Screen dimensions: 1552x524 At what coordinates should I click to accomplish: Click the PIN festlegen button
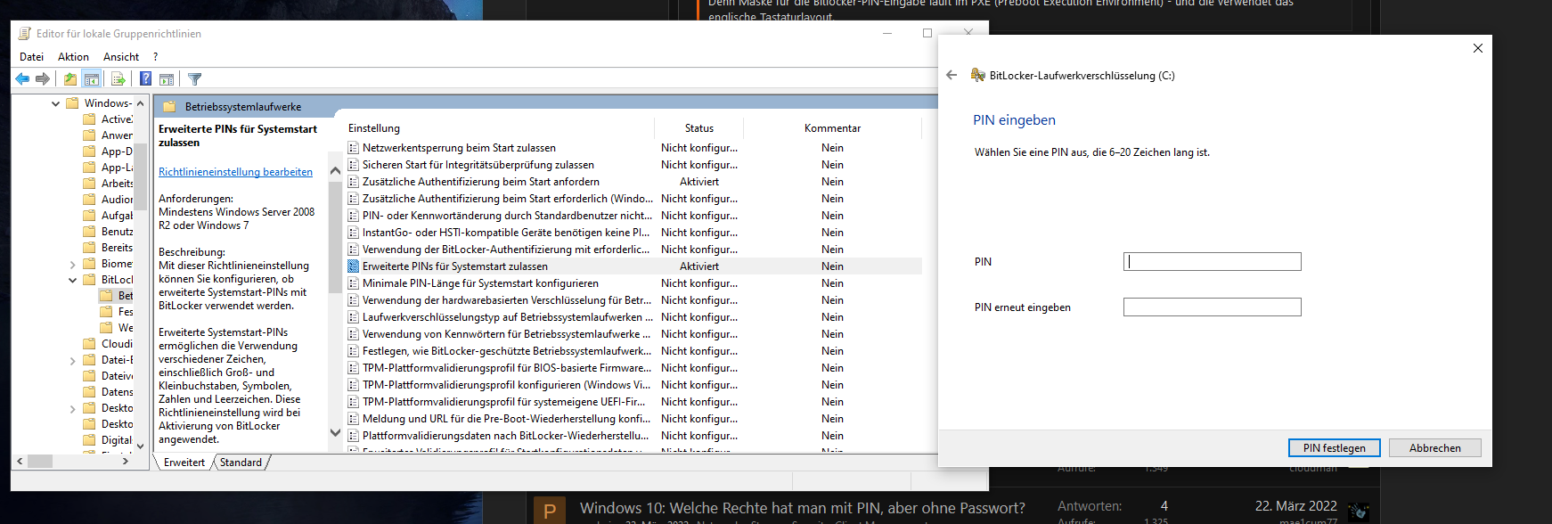pyautogui.click(x=1334, y=448)
